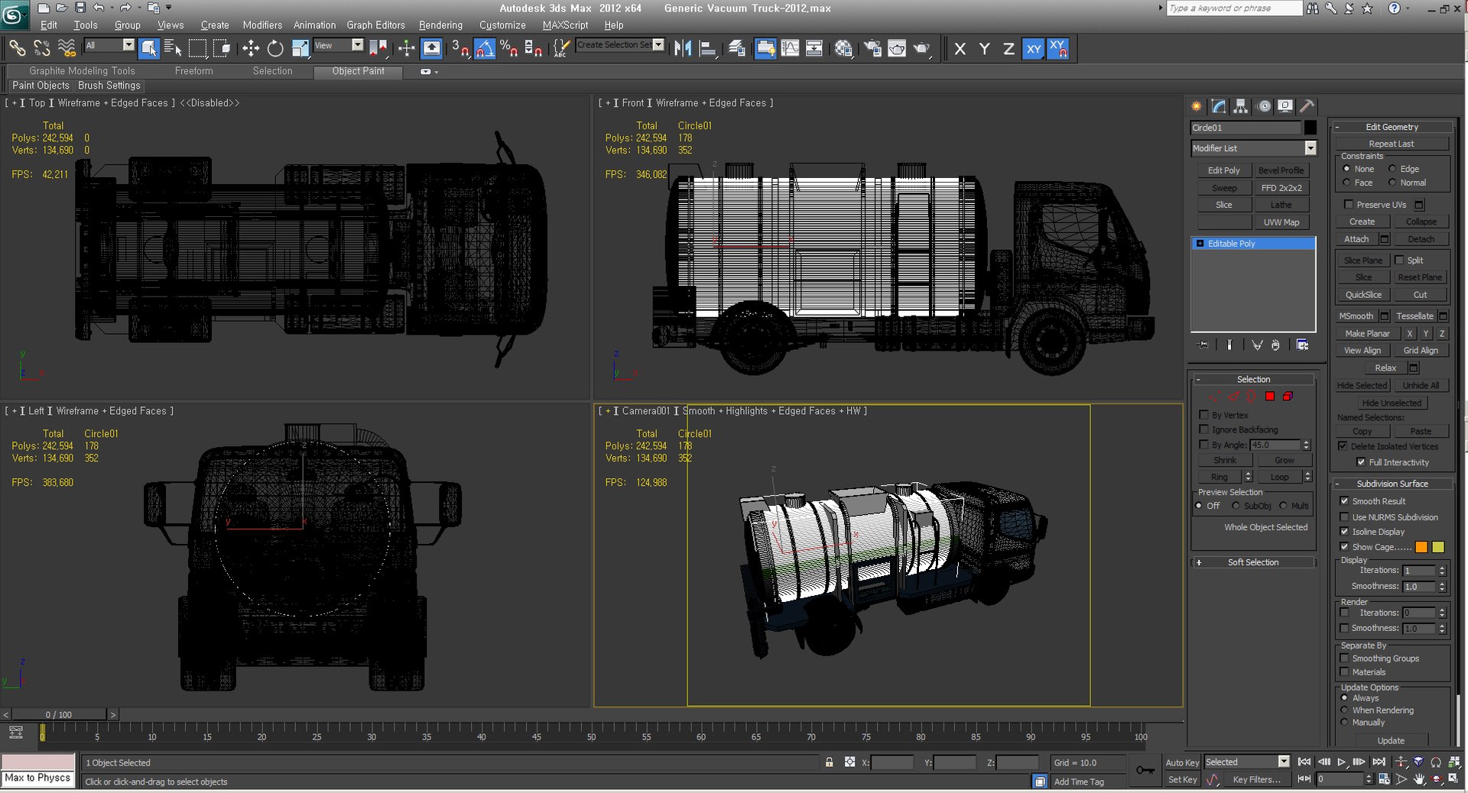
Task: Open the Modifiers menu
Action: point(262,25)
